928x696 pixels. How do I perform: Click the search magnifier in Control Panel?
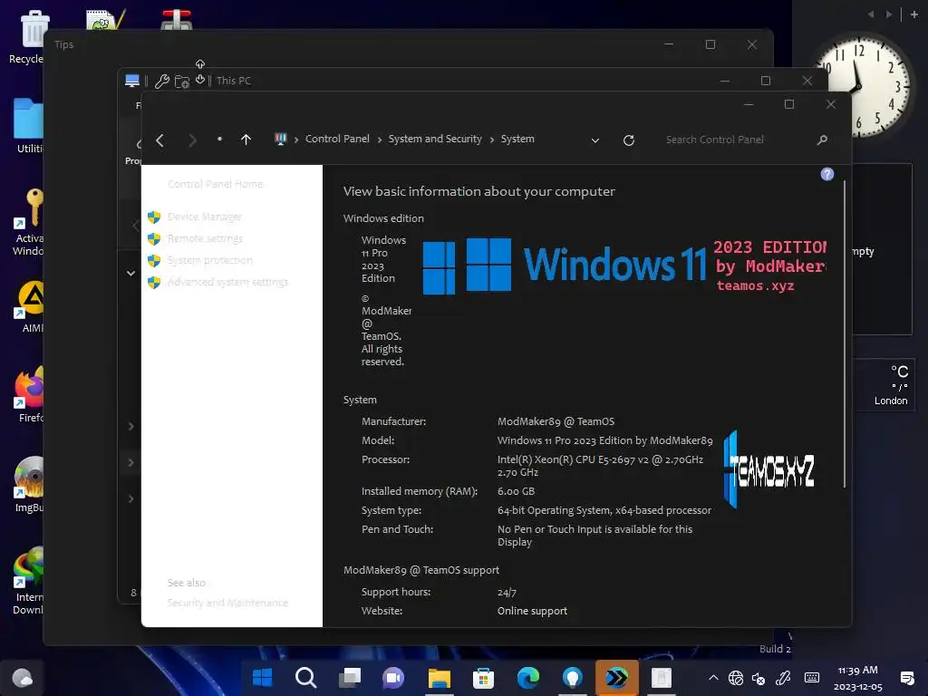point(822,140)
